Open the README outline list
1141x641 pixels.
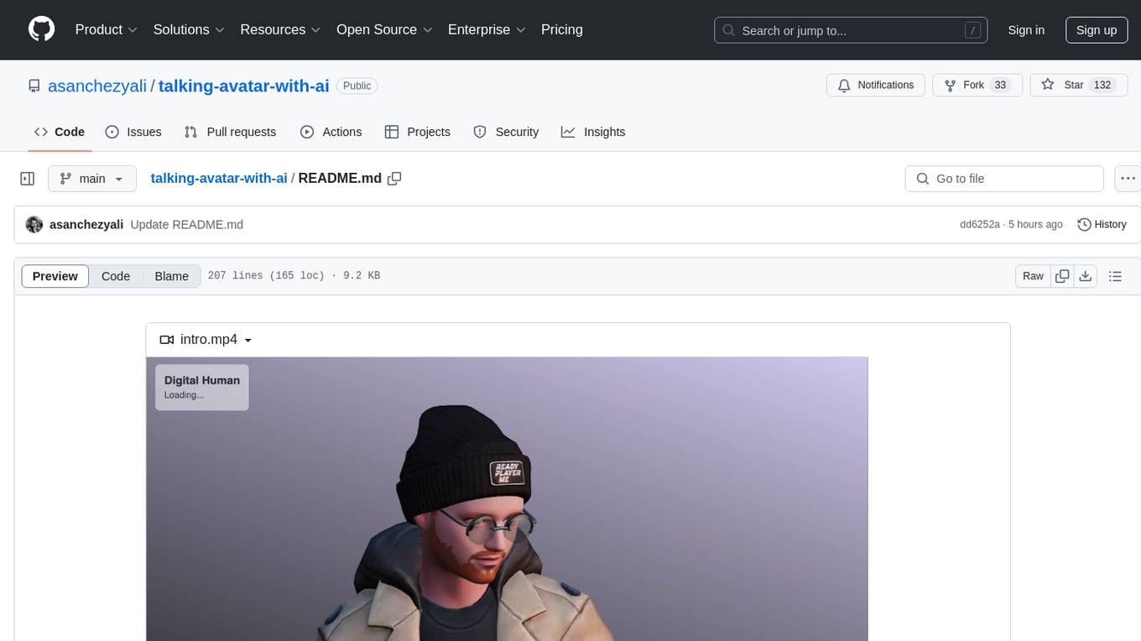click(1115, 276)
